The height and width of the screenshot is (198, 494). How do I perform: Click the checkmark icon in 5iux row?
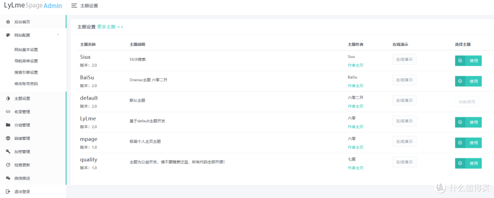point(460,61)
